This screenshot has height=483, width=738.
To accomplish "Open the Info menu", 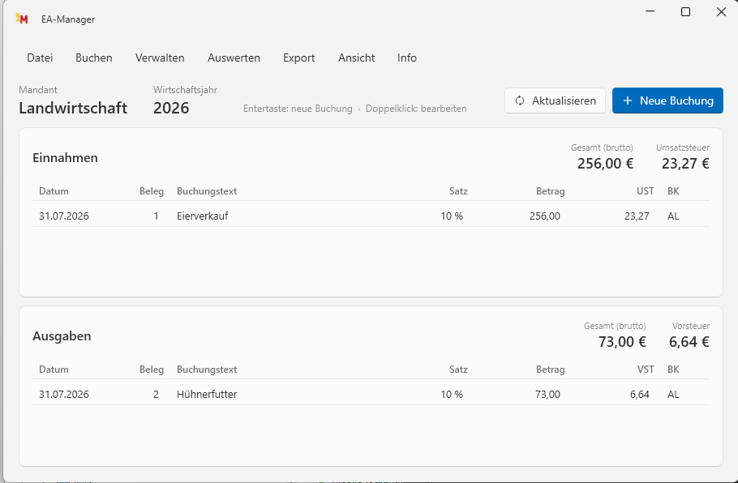I will [406, 58].
